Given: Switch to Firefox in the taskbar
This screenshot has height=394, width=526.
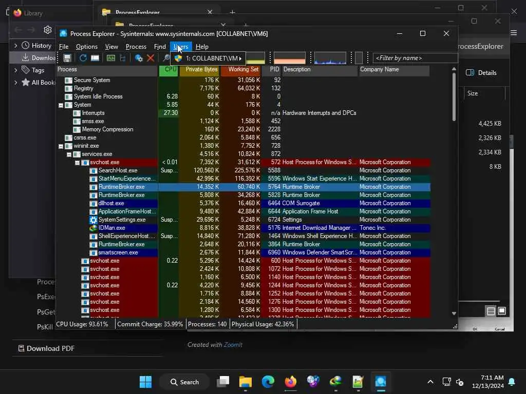Looking at the screenshot, I should click(x=291, y=382).
